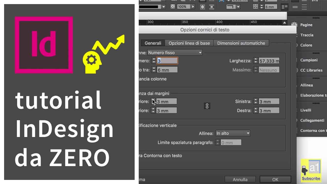Click the three-line icon in control bar

coord(295,7)
